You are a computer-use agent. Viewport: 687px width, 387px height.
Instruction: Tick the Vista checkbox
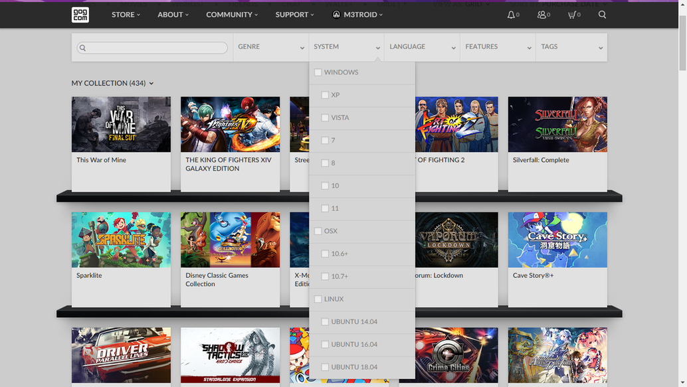325,117
